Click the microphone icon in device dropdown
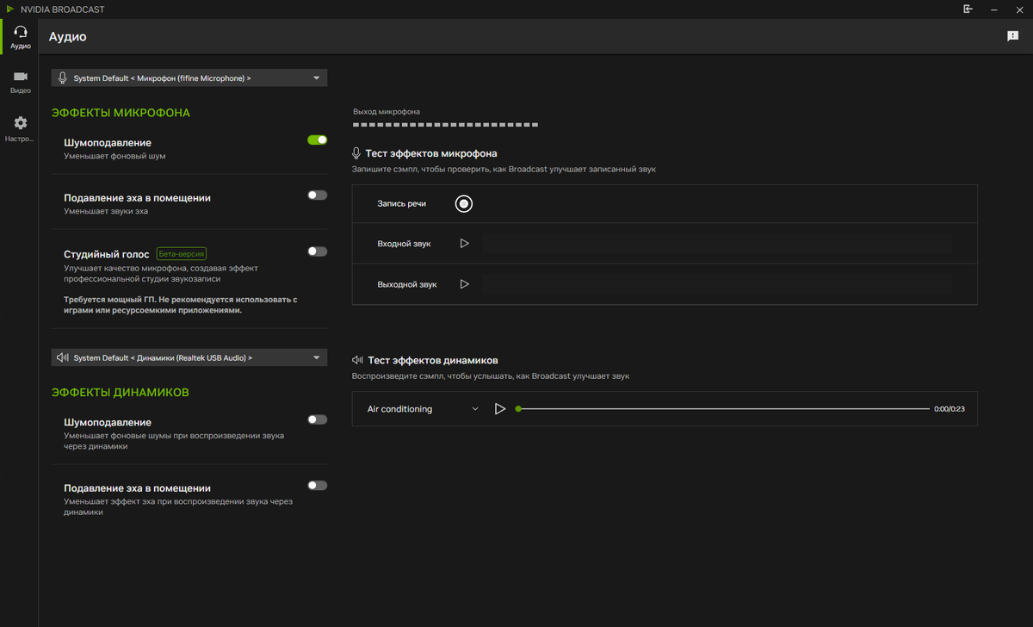Image resolution: width=1033 pixels, height=627 pixels. (x=62, y=78)
